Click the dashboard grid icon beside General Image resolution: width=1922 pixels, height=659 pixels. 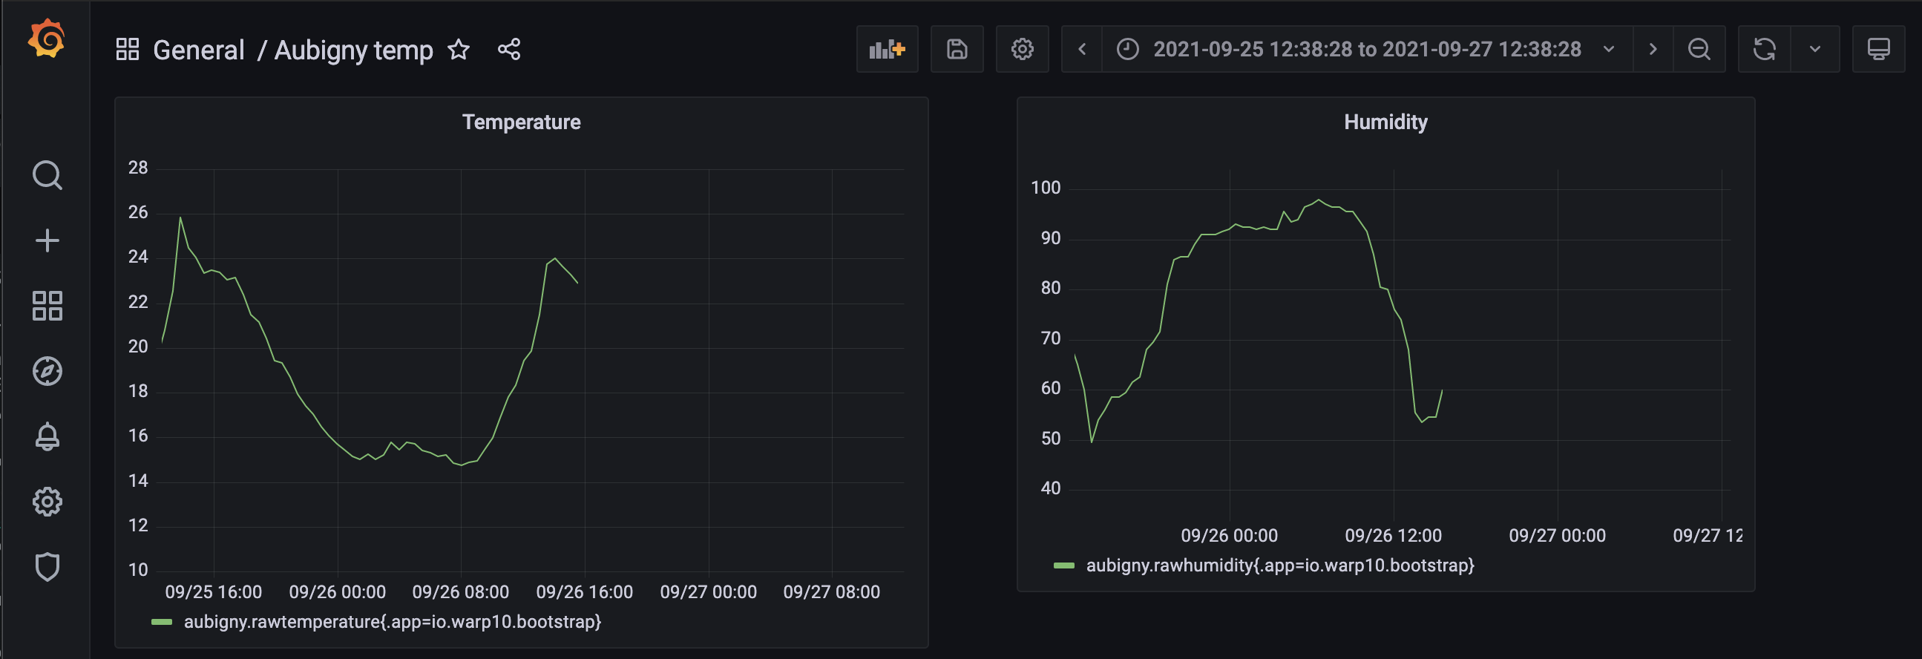coord(128,49)
